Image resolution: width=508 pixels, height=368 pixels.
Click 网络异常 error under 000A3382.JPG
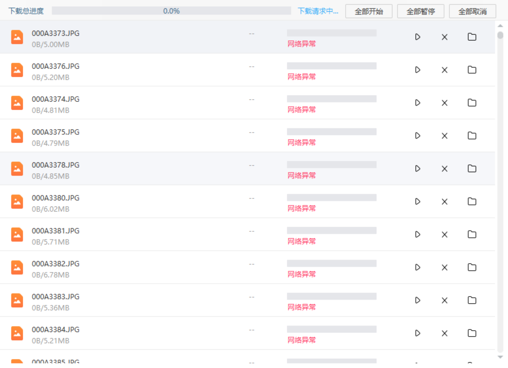301,274
